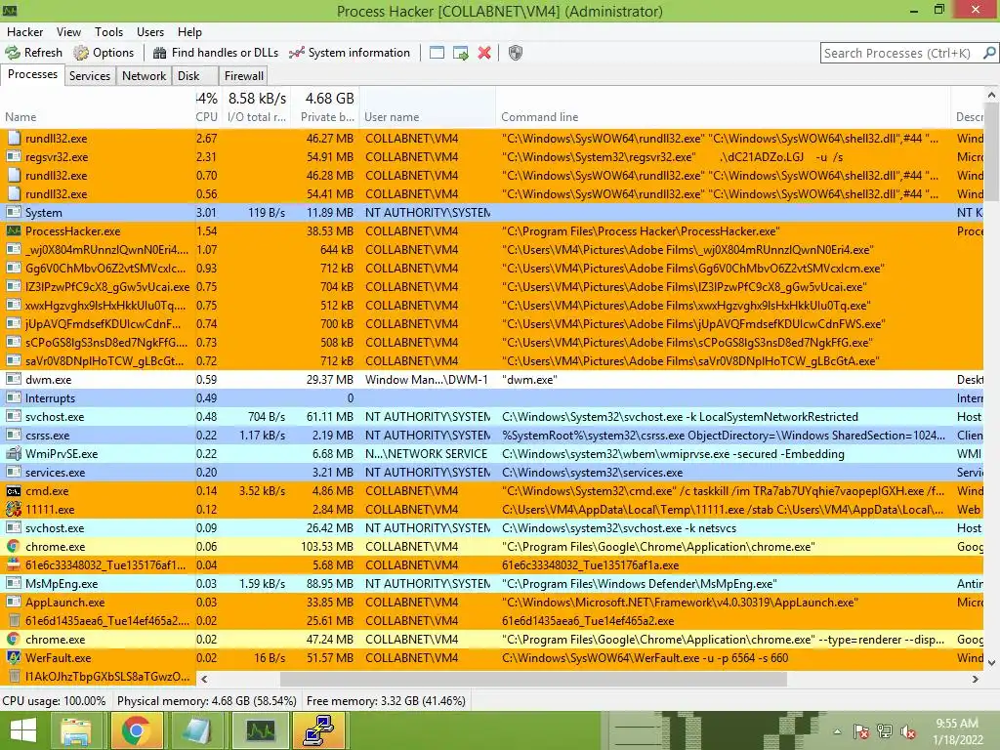This screenshot has width=1000, height=750.
Task: Open File Explorer from the taskbar
Action: click(76, 730)
